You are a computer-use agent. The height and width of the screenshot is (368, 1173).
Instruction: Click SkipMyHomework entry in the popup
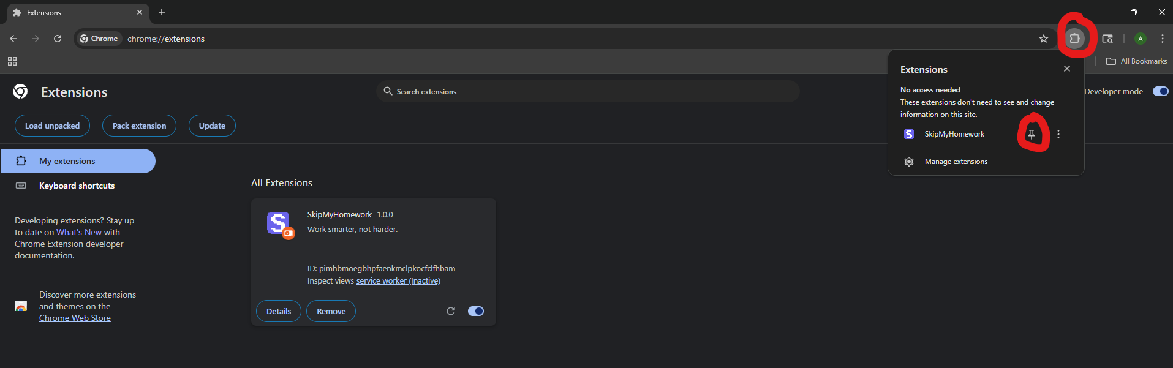[954, 134]
